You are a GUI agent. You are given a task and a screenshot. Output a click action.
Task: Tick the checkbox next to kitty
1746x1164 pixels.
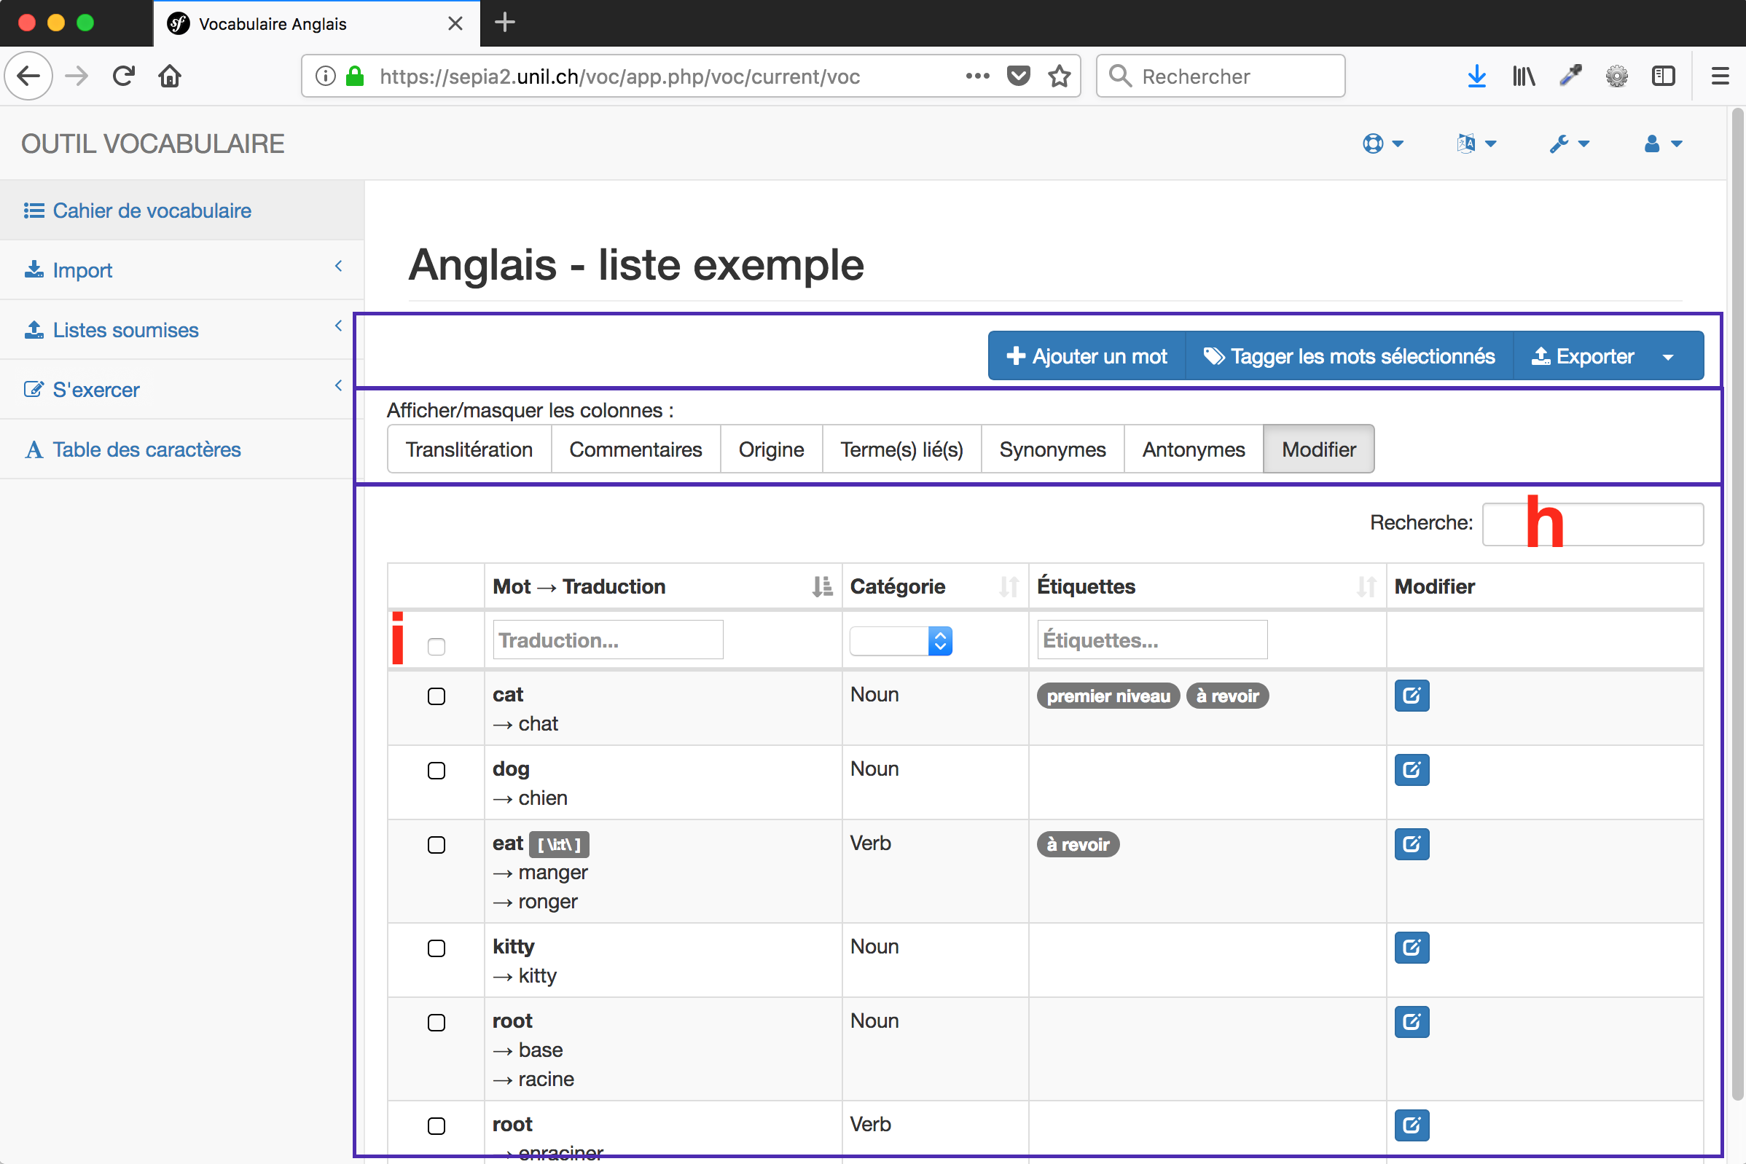point(436,948)
